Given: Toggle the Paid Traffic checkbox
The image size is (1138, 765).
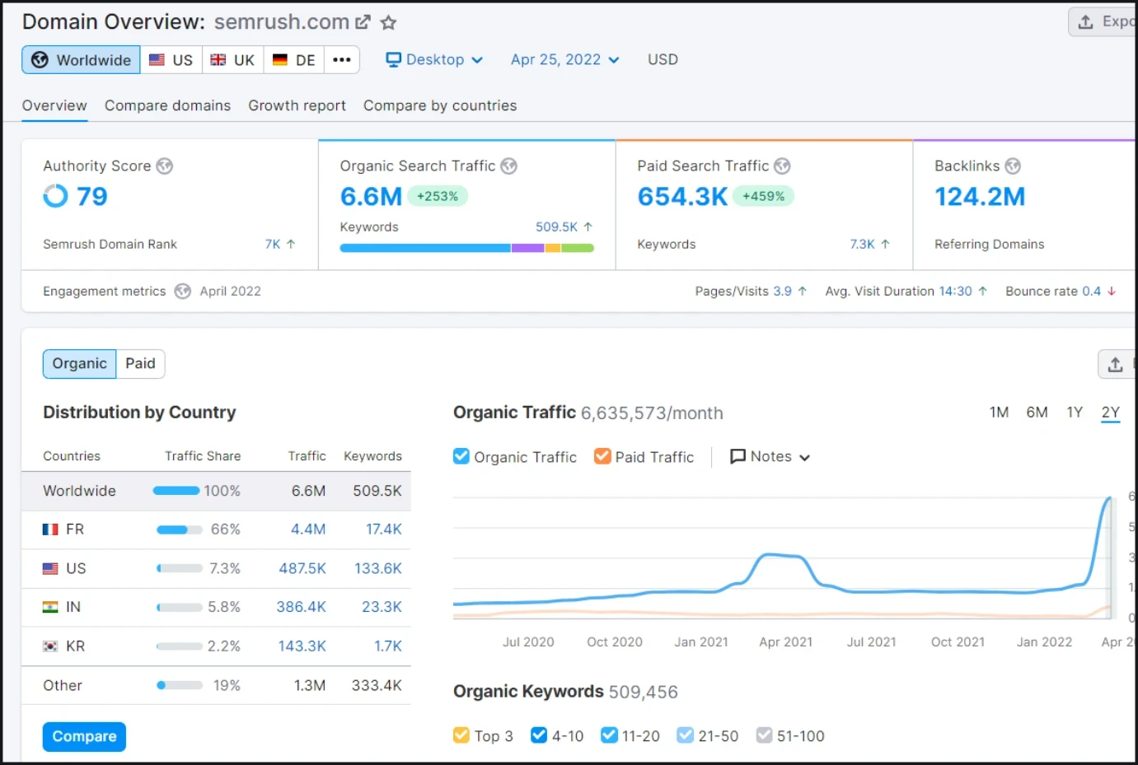Looking at the screenshot, I should click(x=602, y=456).
